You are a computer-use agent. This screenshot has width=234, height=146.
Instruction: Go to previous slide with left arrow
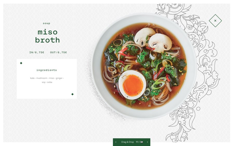click(116, 142)
